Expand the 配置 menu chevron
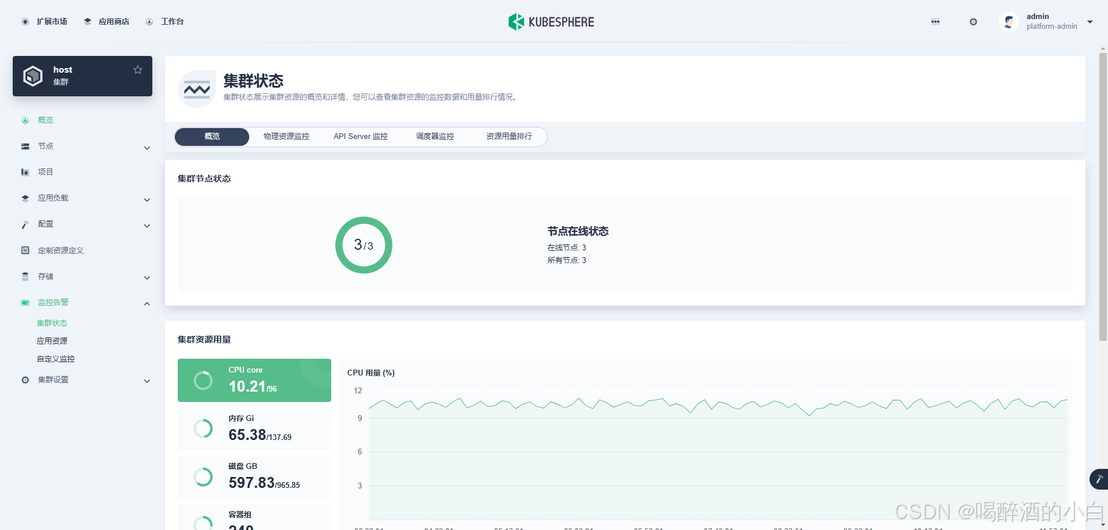Screen dimensions: 1108x530 147,226
